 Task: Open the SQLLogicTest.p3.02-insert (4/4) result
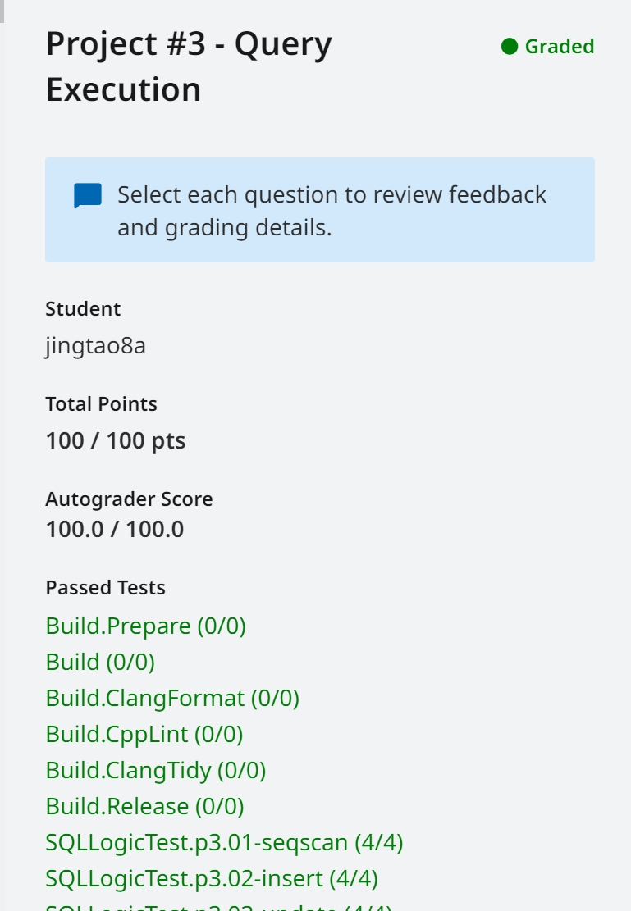pyautogui.click(x=212, y=878)
